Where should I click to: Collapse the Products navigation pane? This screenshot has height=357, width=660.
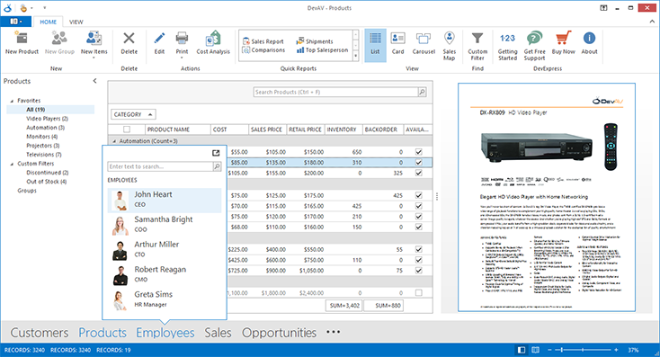coord(94,81)
